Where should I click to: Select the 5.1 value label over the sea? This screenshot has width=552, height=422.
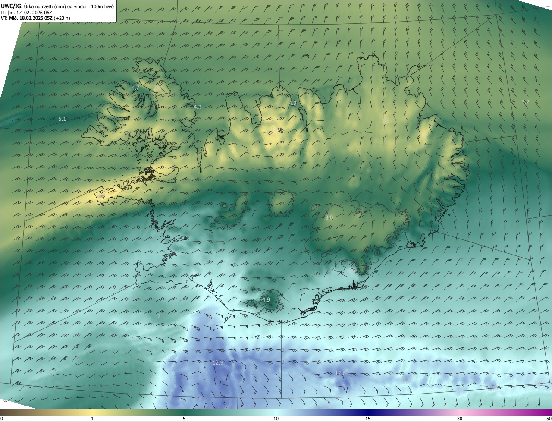coord(62,119)
